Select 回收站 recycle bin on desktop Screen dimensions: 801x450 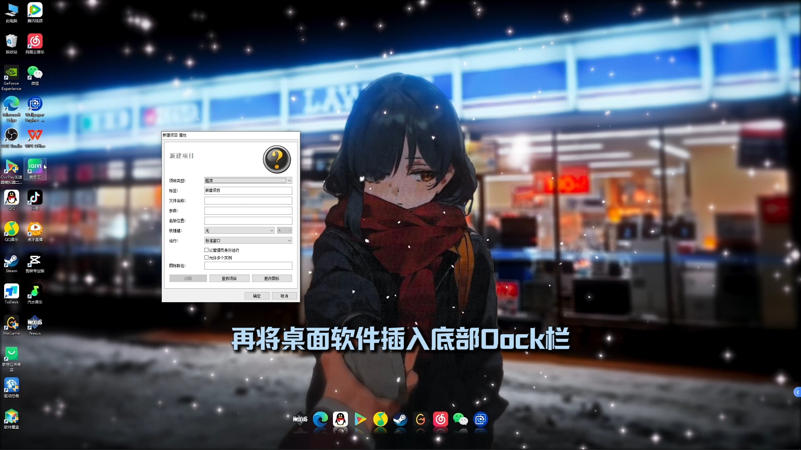pyautogui.click(x=12, y=44)
